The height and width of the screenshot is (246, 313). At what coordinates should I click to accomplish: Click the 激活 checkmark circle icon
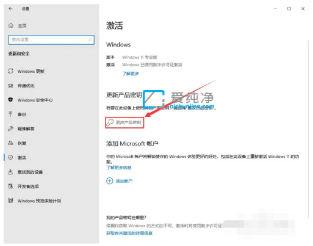click(10, 157)
